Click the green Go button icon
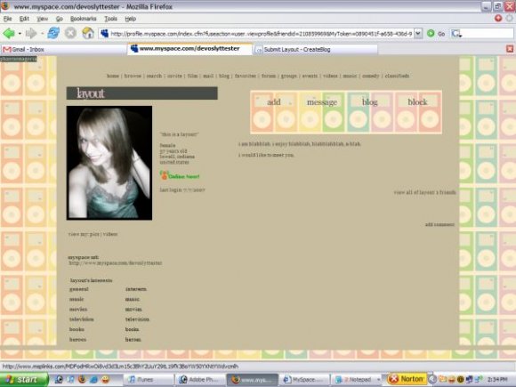The image size is (516, 387). 431,33
